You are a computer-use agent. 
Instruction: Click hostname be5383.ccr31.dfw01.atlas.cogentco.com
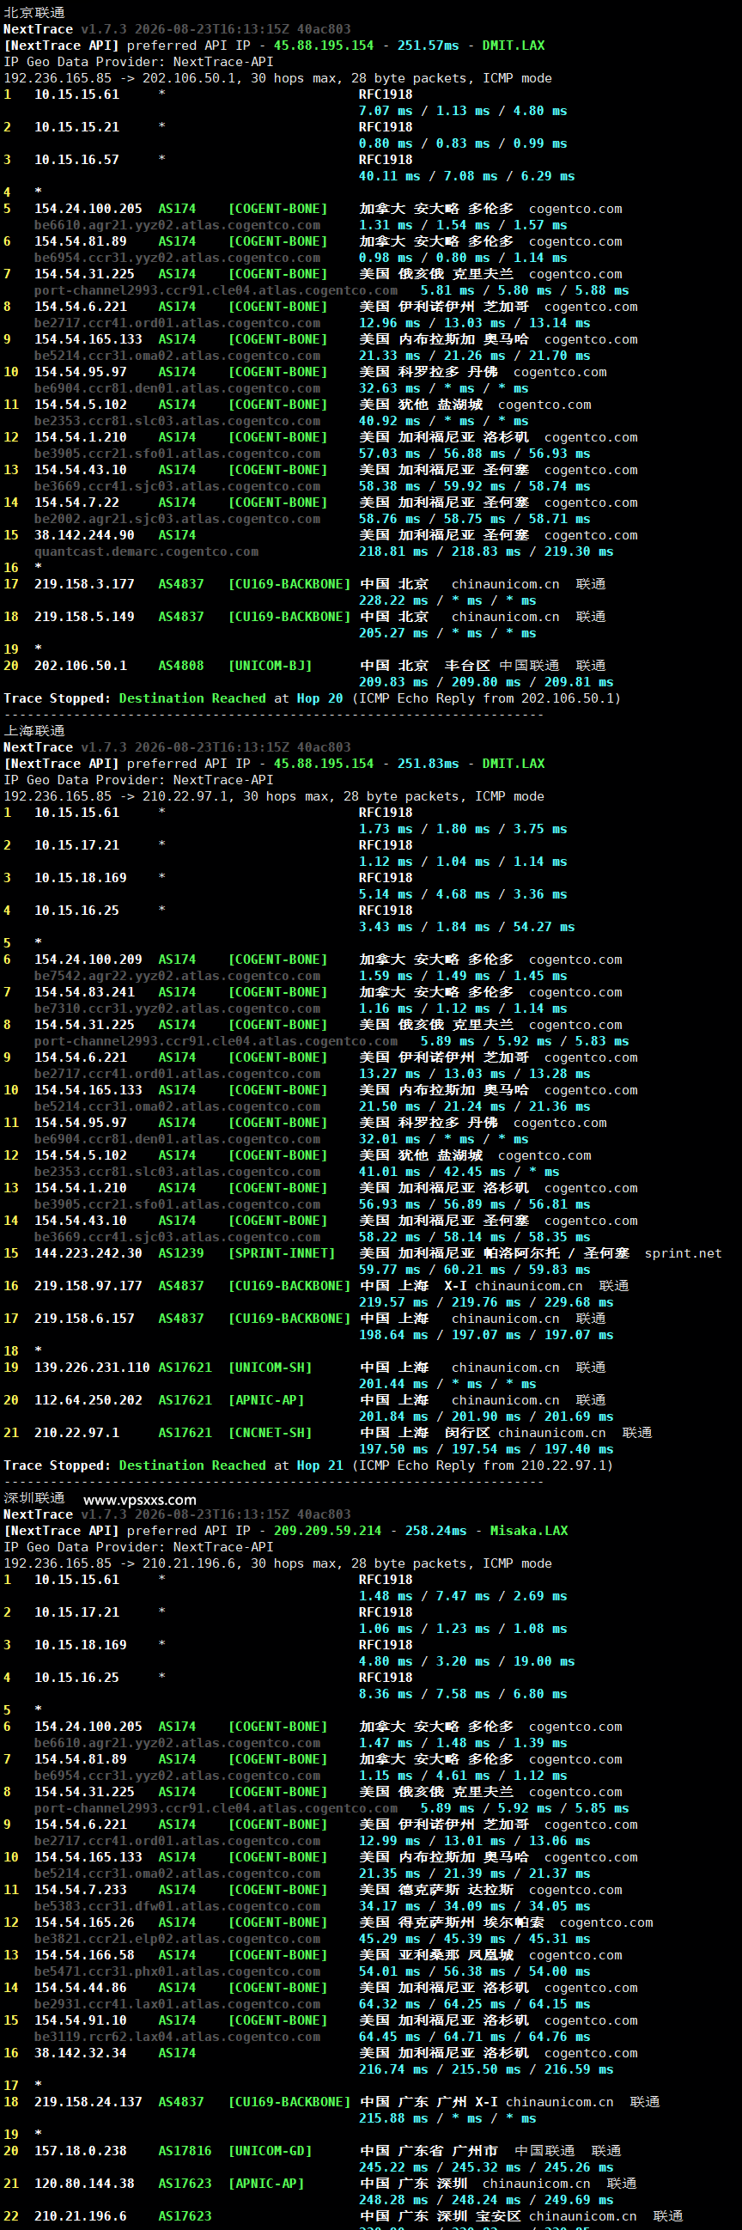point(177,1906)
